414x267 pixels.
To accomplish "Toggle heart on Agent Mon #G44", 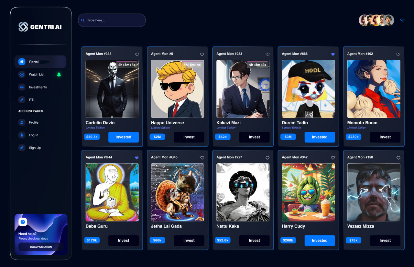I will pyautogui.click(x=136, y=158).
